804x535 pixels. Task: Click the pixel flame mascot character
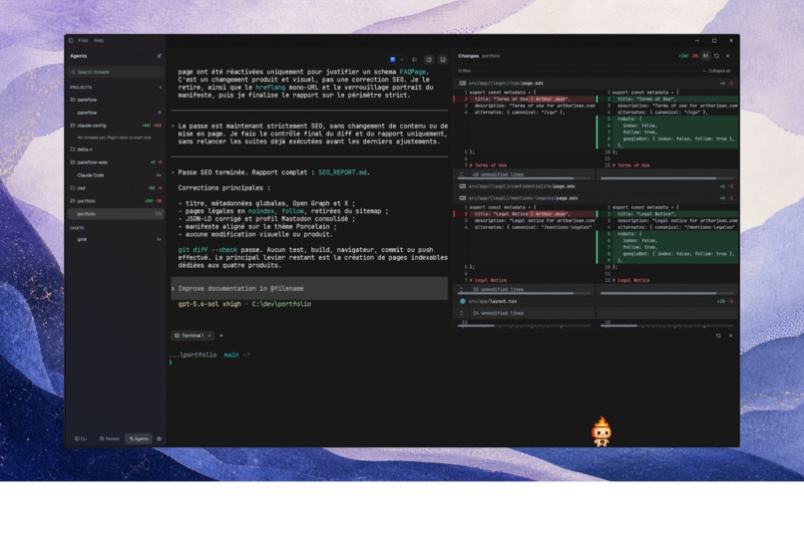pos(602,431)
